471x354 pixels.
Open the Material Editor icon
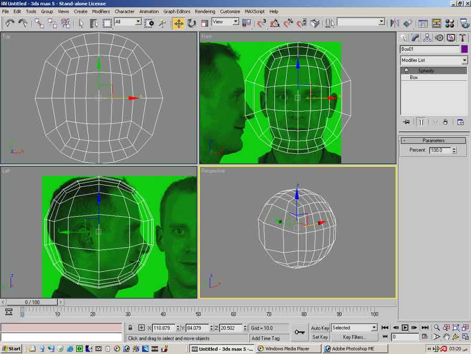450,23
